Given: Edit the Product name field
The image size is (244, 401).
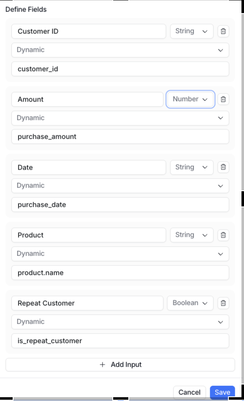Looking at the screenshot, I should [x=89, y=235].
